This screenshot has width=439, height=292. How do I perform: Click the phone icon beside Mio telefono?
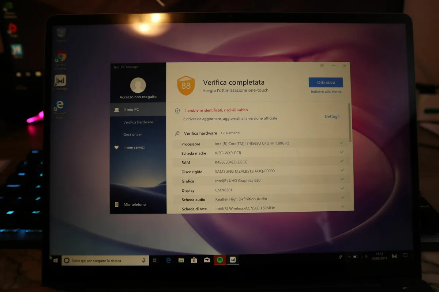[117, 204]
